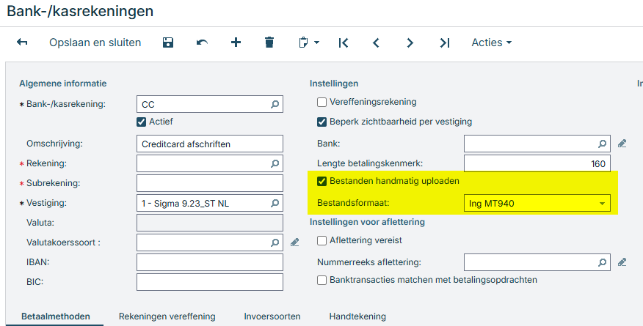643x326 pixels.
Task: Enable the Vereffeningsrekening checkbox
Action: click(x=322, y=103)
